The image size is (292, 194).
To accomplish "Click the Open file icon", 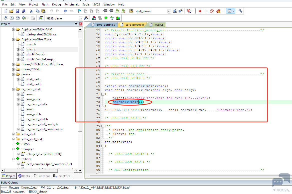I will [x=11, y=11].
